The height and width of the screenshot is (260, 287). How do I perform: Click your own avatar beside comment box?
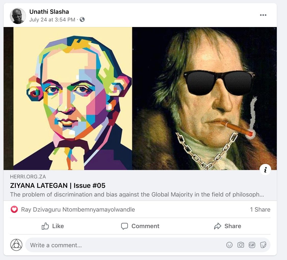tap(16, 245)
